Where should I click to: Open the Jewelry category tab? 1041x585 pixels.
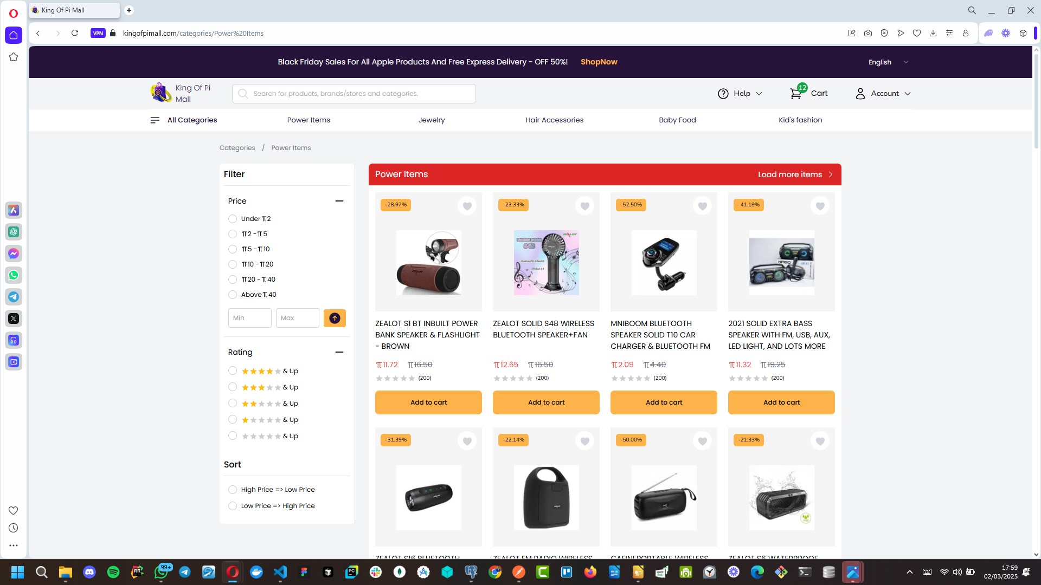click(432, 120)
